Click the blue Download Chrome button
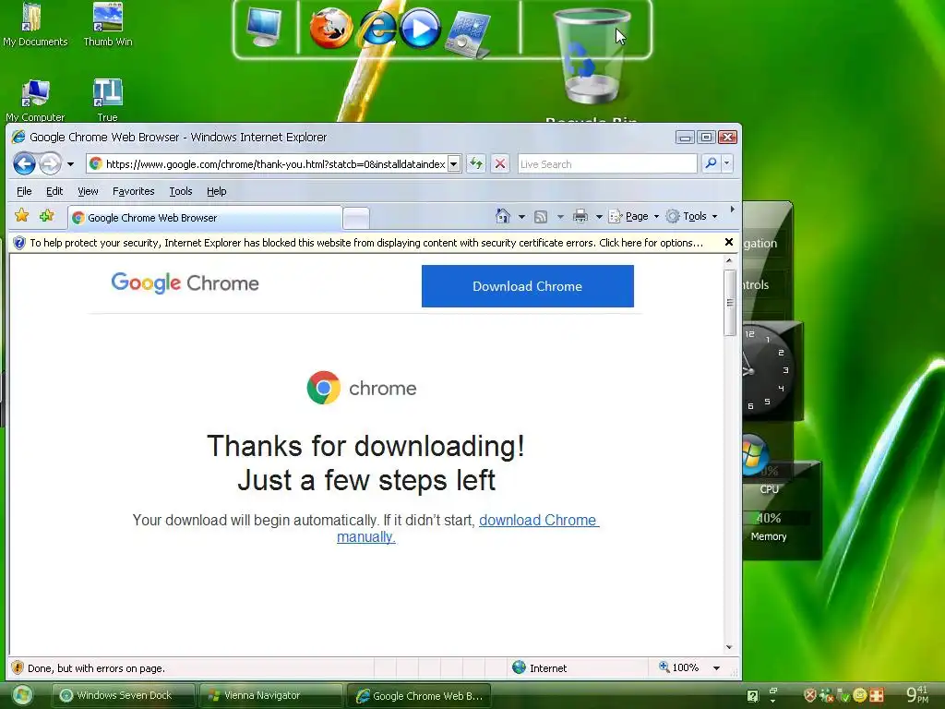The width and height of the screenshot is (945, 709). tap(527, 286)
